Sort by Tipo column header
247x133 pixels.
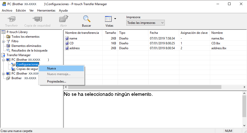pyautogui.click(x=133, y=33)
